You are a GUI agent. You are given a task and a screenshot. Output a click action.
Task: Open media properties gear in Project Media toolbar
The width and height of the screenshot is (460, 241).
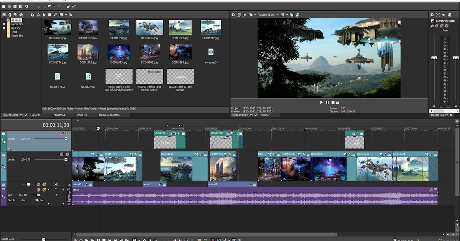(33, 15)
